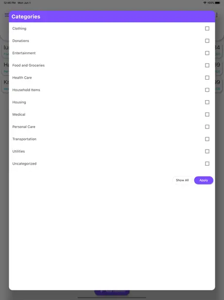The image size is (224, 300).
Task: Select Food and Groceries checkbox
Action: (207, 65)
